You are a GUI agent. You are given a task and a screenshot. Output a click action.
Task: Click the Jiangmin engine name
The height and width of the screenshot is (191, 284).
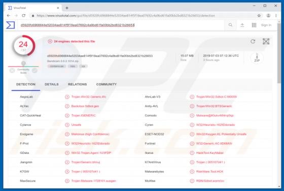[26, 162]
